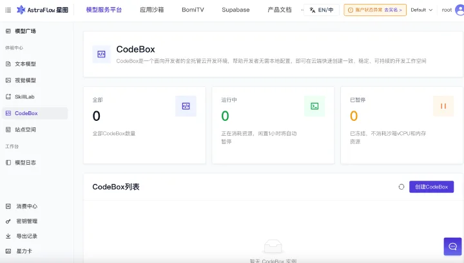This screenshot has height=263, width=464.
Task: Click the account status warning banner
Action: click(375, 10)
